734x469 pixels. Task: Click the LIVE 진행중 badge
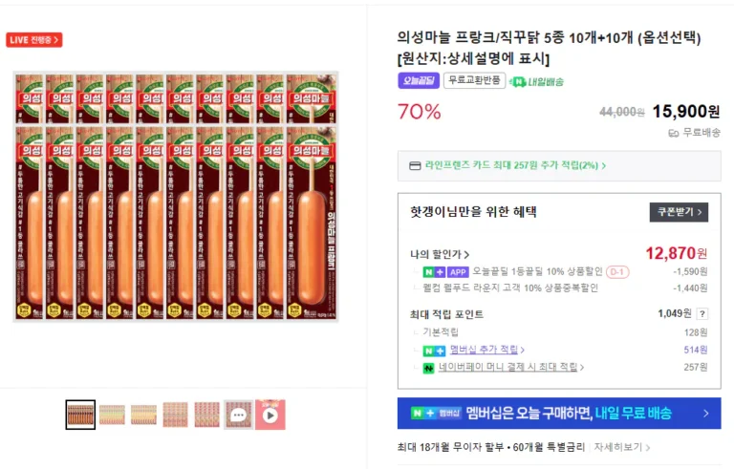(34, 40)
